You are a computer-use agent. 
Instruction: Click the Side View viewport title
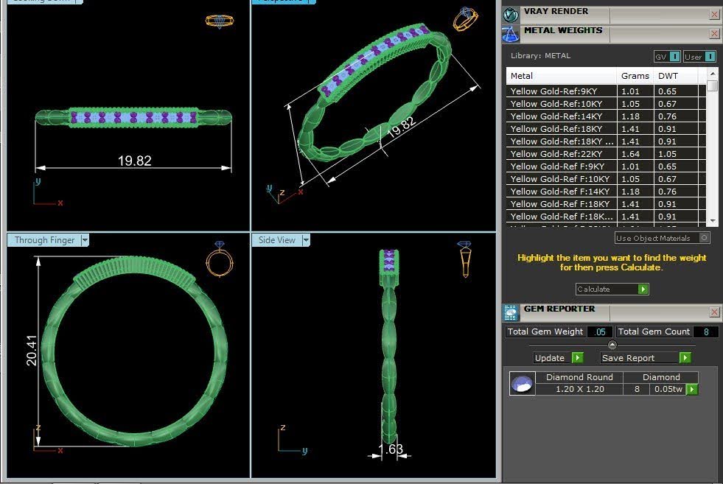point(276,240)
